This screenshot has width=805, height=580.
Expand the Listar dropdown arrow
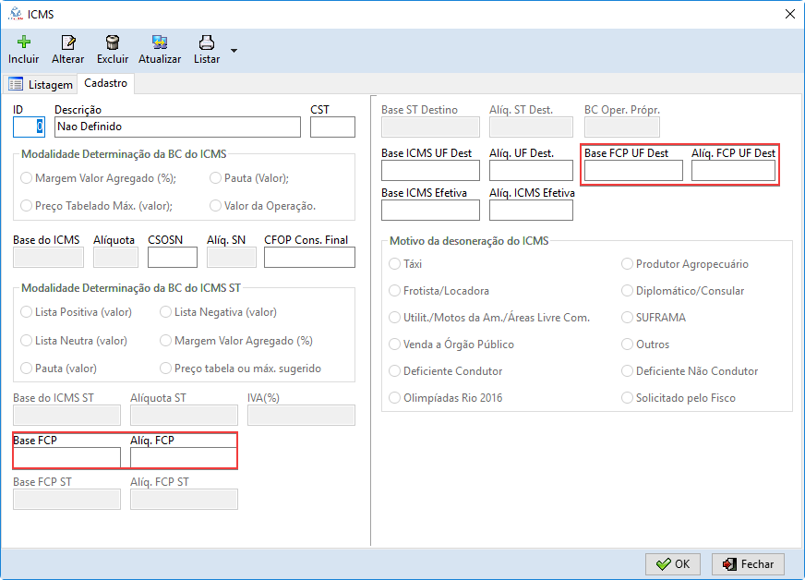[x=234, y=50]
